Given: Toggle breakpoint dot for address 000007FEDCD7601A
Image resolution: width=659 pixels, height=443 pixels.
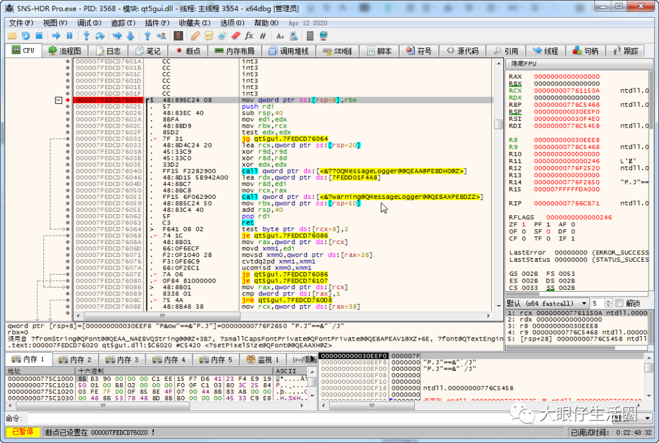Looking at the screenshot, I should pos(68,62).
